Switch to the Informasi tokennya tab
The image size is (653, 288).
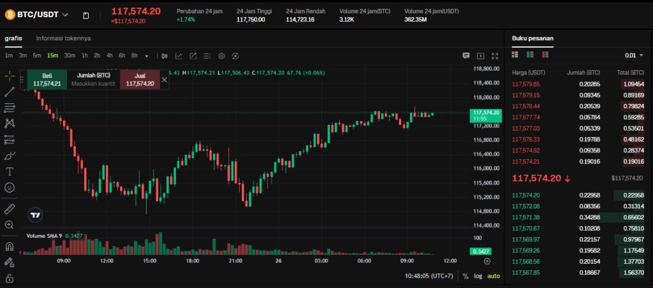(x=63, y=38)
